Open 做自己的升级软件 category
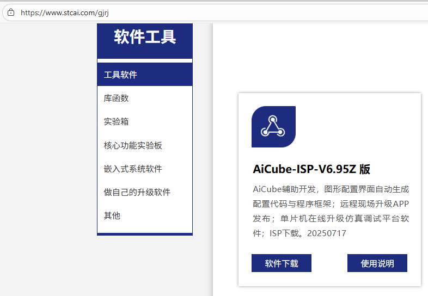 point(145,192)
